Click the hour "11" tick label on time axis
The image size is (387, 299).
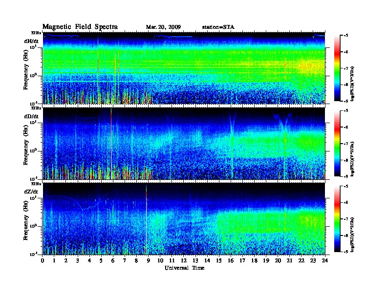click(172, 260)
